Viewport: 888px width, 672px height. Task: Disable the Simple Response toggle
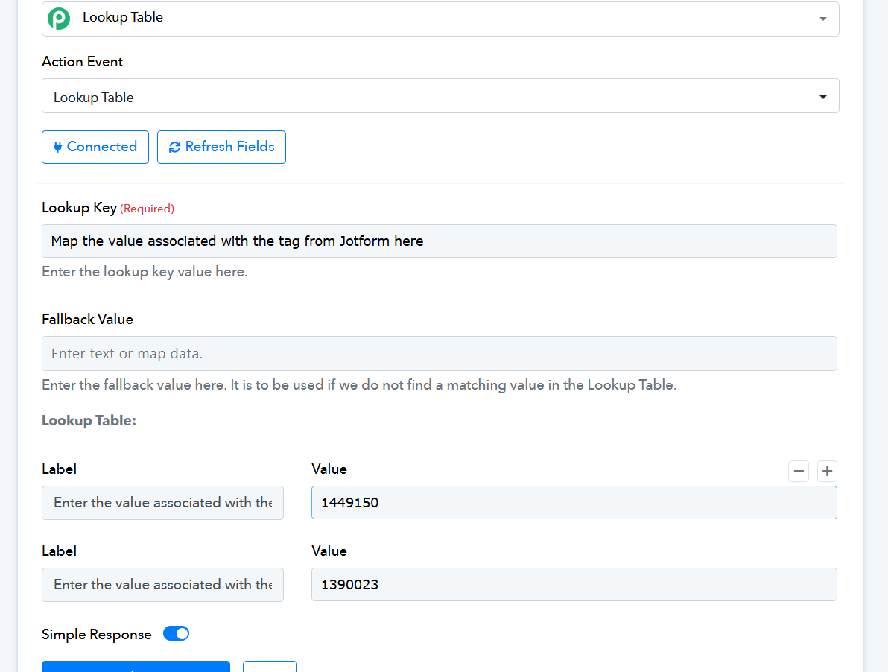[176, 634]
